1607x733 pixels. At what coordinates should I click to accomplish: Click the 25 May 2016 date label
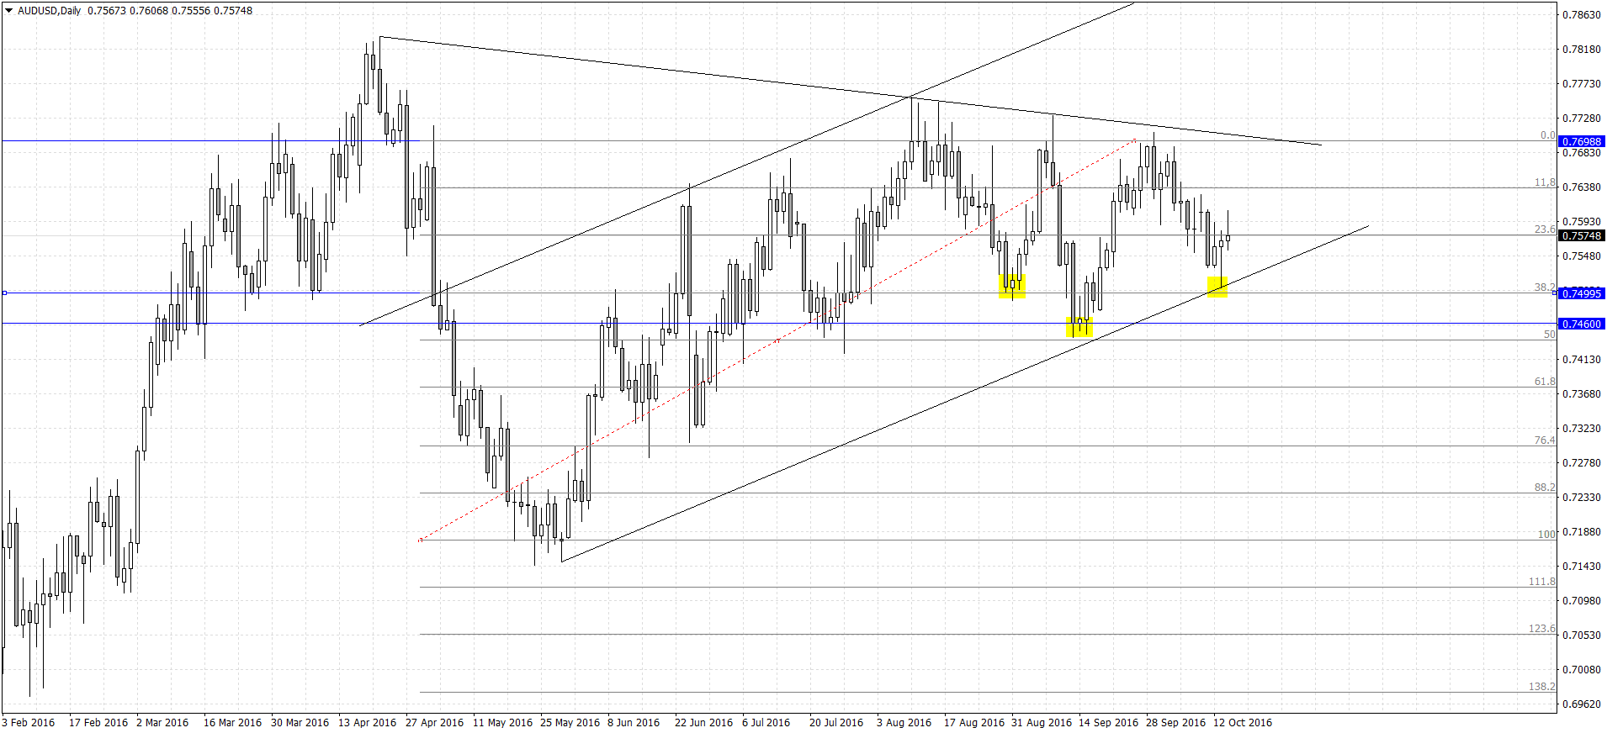(570, 723)
